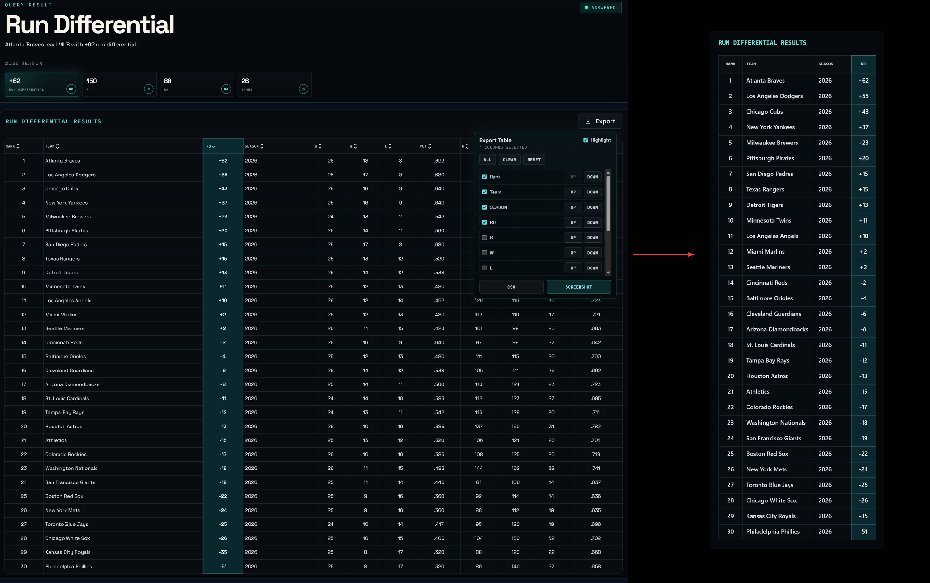Click the G badge icon on games card
Image resolution: width=930 pixels, height=583 pixels.
[304, 89]
